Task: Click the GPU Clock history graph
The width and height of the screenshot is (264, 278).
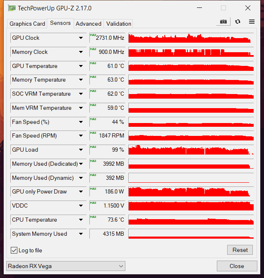Action: click(x=191, y=38)
